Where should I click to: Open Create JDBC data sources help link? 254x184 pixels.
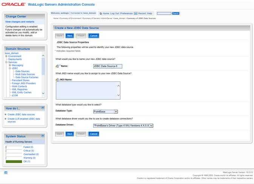pos(21,114)
